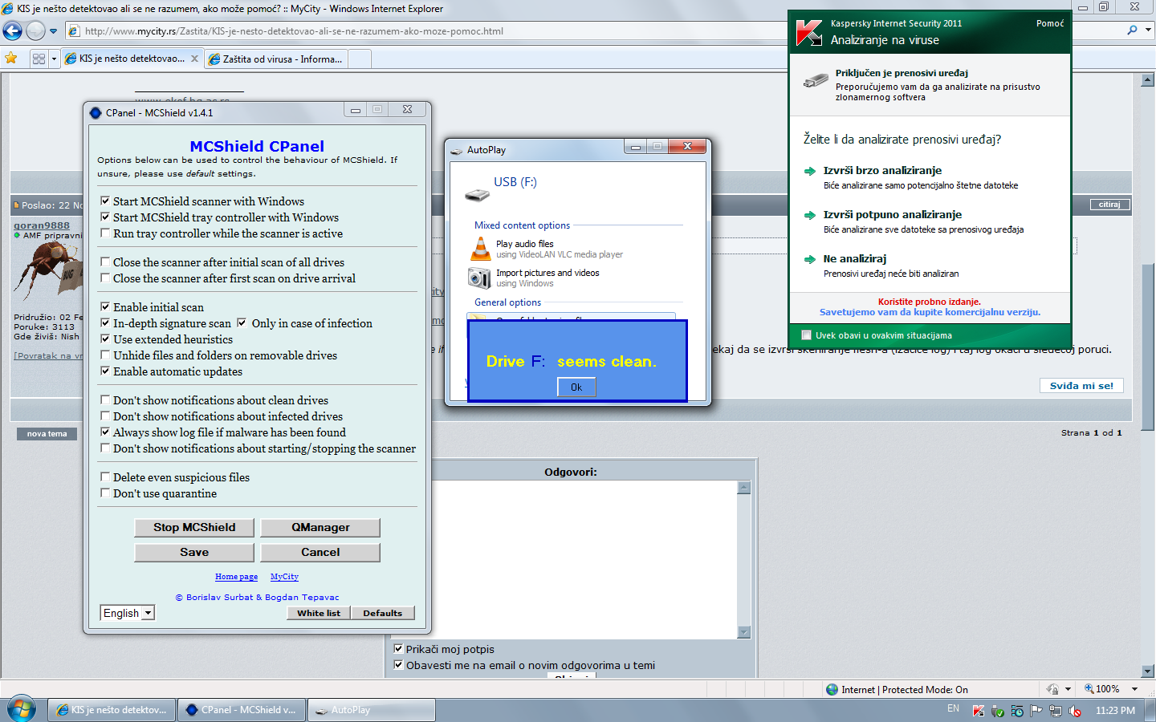Click the clock-and-list tray icon beside the flag
This screenshot has width=1156, height=722.
[x=1017, y=711]
